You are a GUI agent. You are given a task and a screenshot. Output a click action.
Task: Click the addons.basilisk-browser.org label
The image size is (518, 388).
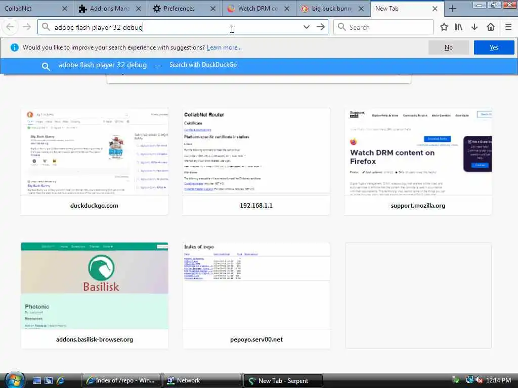click(x=95, y=339)
